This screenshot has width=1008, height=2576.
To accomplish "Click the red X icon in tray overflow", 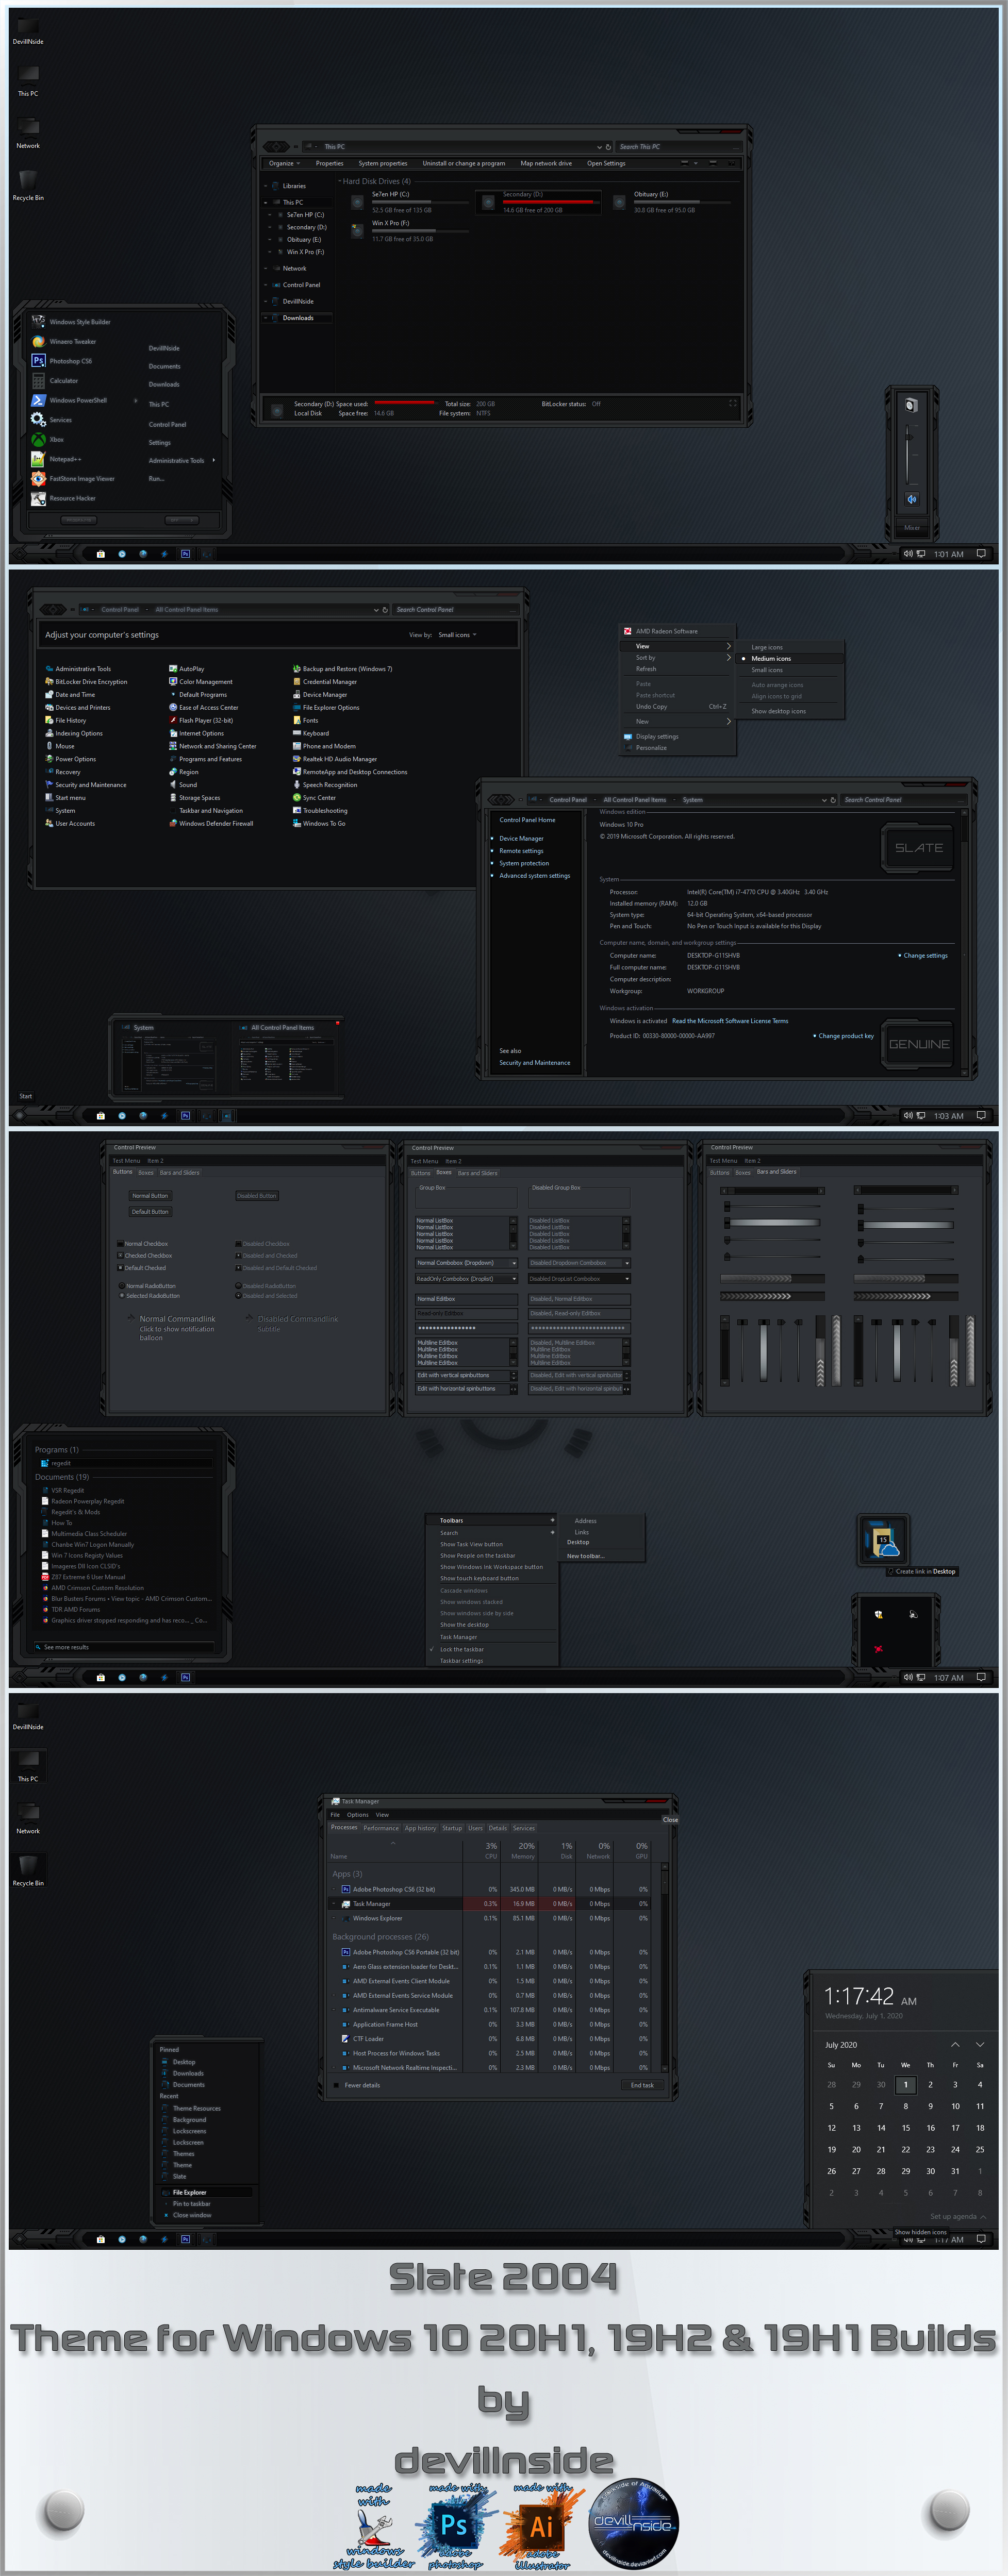I will (878, 1649).
